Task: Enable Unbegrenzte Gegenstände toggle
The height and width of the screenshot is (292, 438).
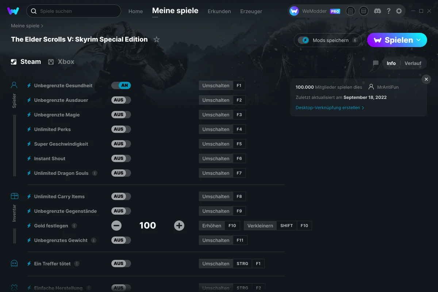Action: pyautogui.click(x=121, y=211)
